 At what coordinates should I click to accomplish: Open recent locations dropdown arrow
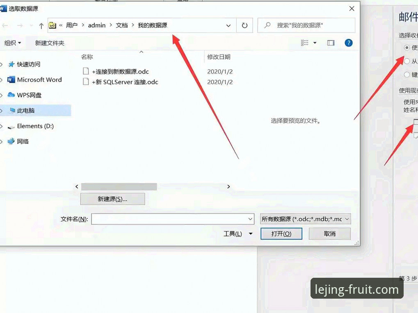pos(32,25)
